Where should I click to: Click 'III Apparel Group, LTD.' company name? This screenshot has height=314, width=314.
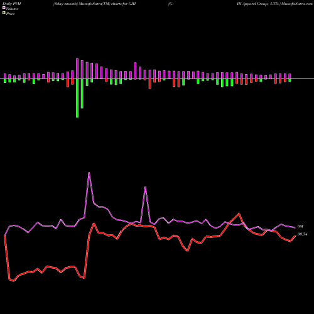tap(259, 4)
